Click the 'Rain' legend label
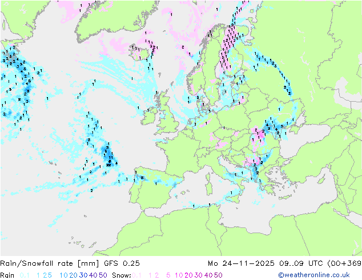The image size is (362, 280). coord(7,275)
